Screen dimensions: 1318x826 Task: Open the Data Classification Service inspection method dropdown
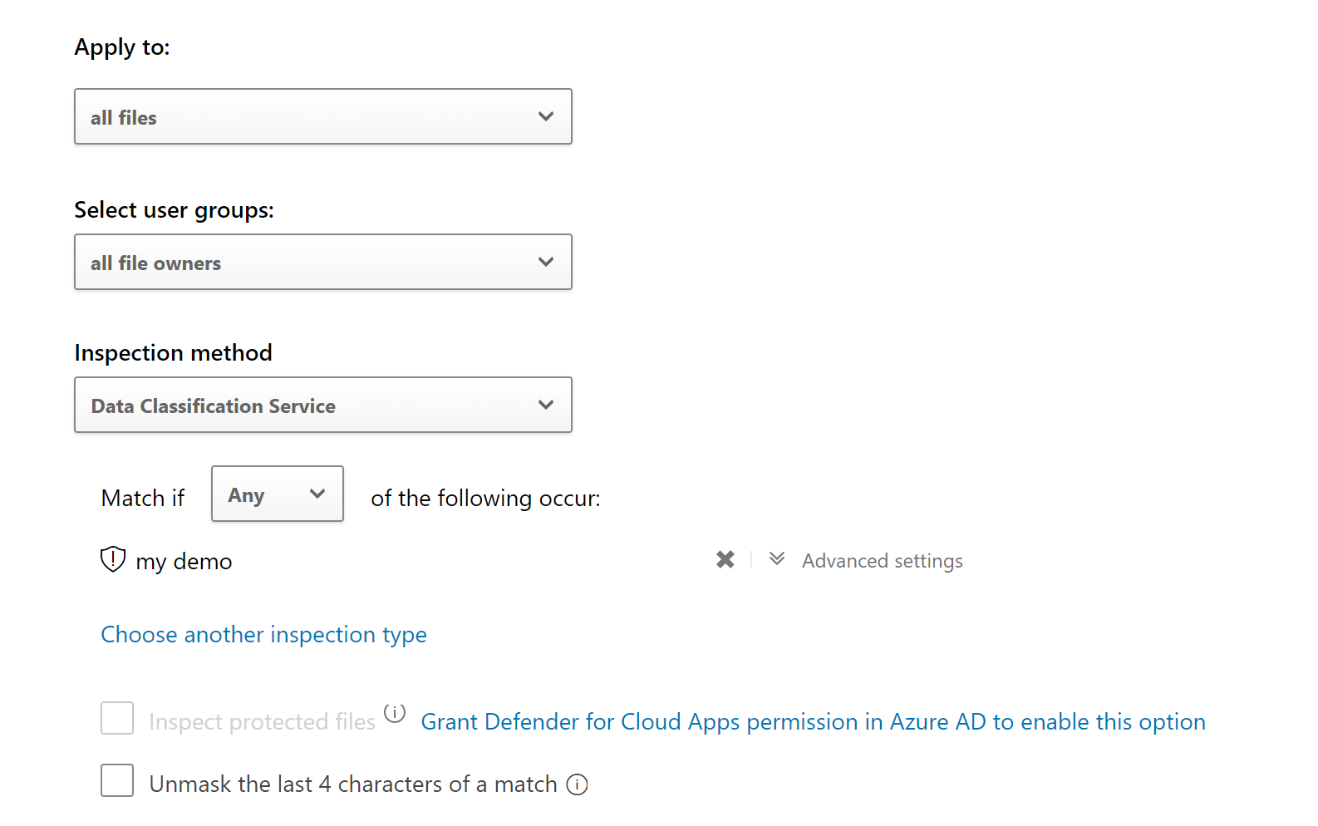pyautogui.click(x=322, y=405)
